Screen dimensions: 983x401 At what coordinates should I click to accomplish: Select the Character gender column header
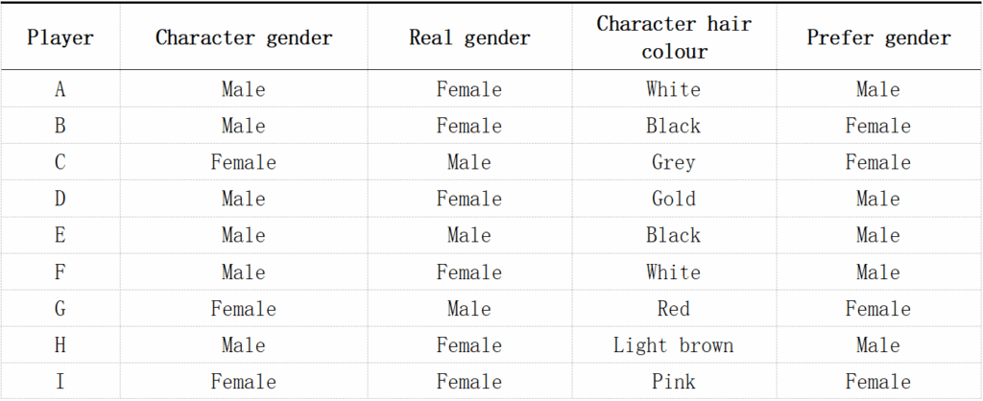click(x=244, y=38)
